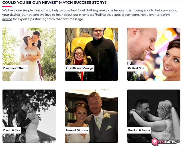Image resolution: width=182 pixels, height=148 pixels.
Task: Open the Dawn and Shaun wedding photo
Action: click(x=29, y=54)
